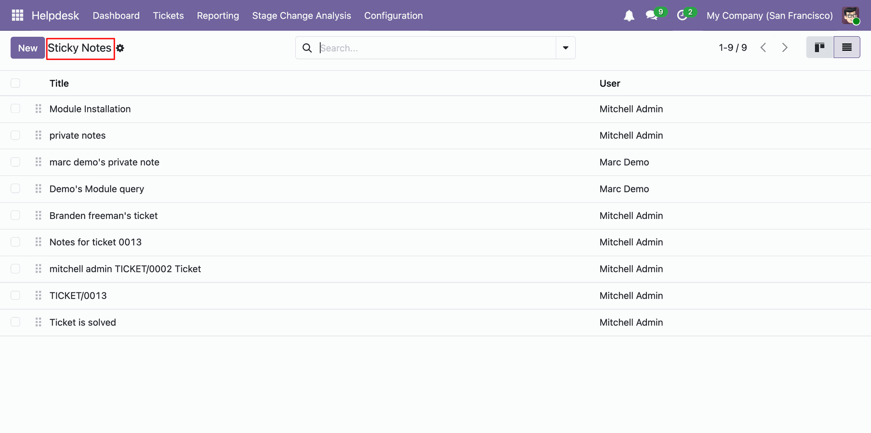Open the Reporting menu
Viewport: 871px width, 433px height.
pyautogui.click(x=218, y=16)
